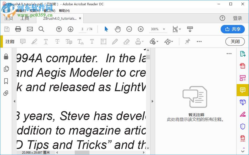Show the Attachments panel
This screenshot has width=249, height=155.
click(x=6, y=93)
